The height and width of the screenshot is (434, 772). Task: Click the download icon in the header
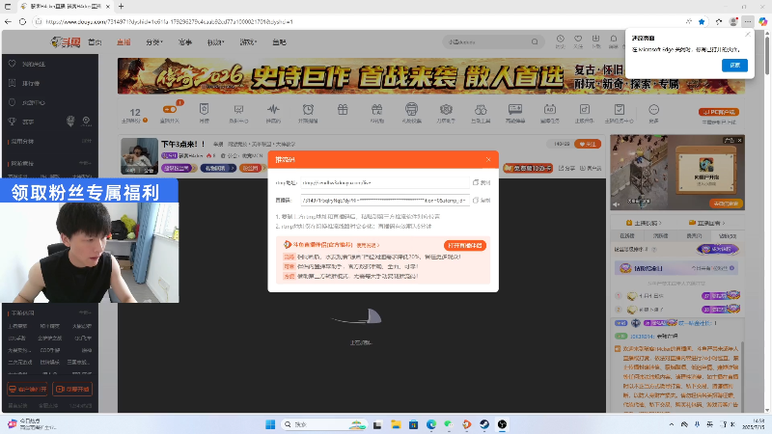(595, 39)
